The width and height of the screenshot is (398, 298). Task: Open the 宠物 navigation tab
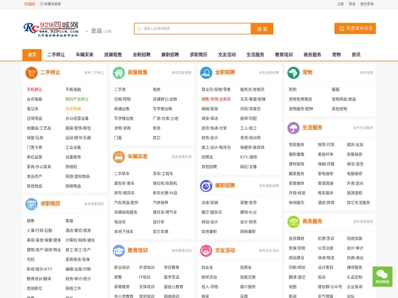[x=336, y=55]
